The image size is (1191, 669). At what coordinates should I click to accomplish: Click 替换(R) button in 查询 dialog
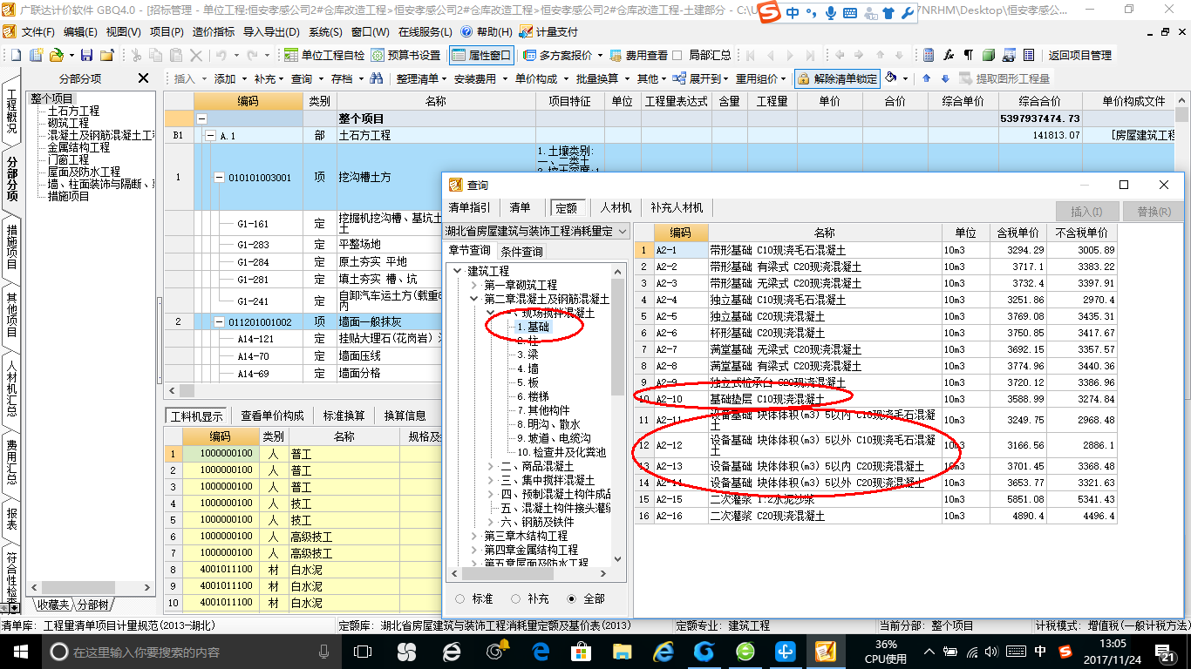pos(1154,212)
